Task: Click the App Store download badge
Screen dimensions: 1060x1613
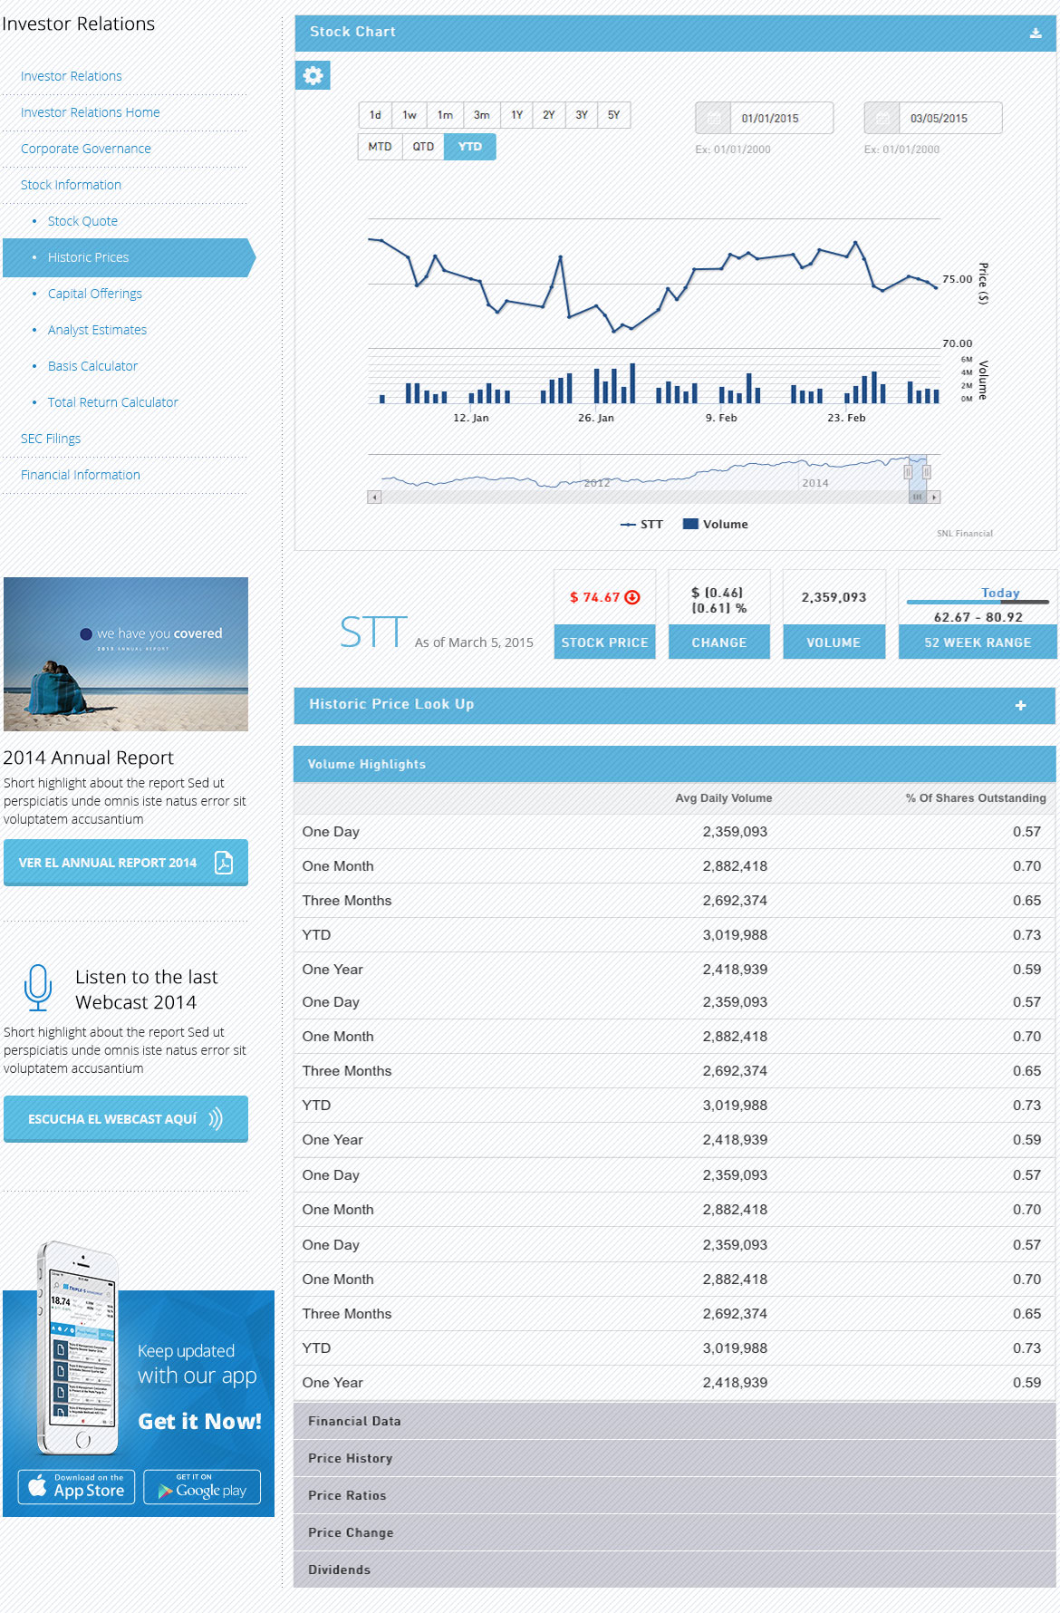Action: click(x=77, y=1487)
